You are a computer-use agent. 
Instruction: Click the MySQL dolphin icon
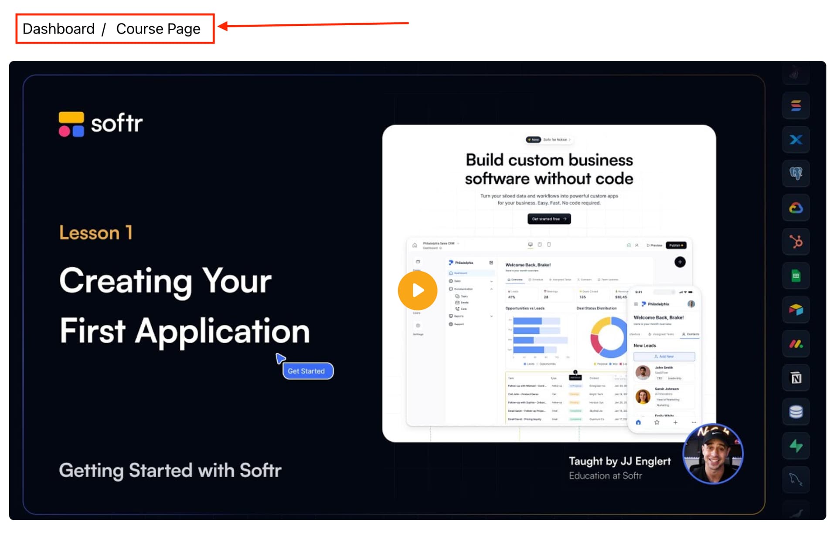point(796,480)
